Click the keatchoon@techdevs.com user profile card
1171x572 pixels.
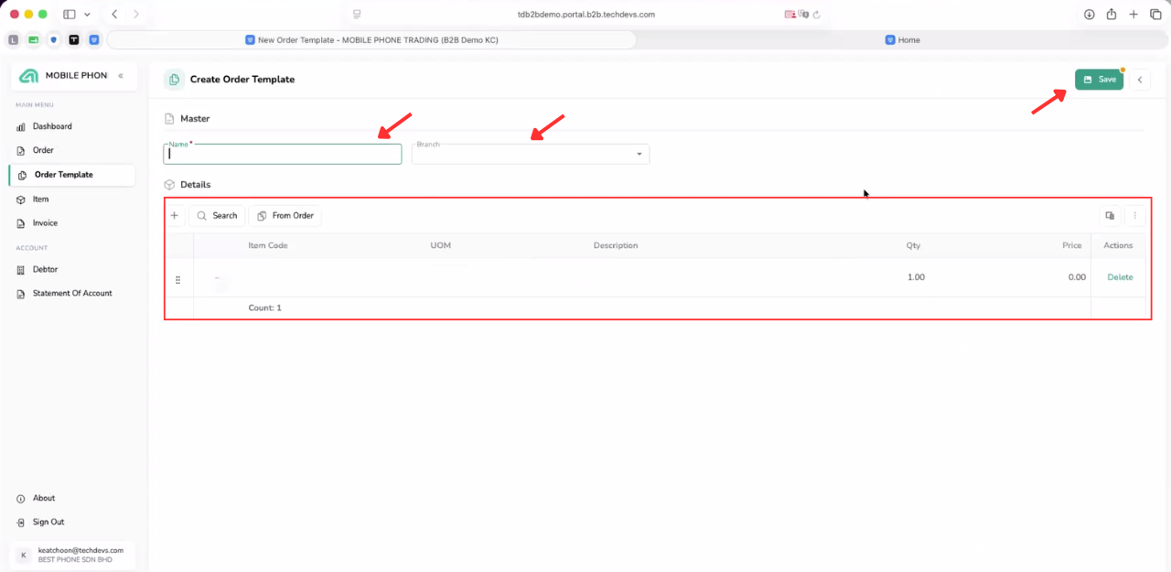pos(73,555)
